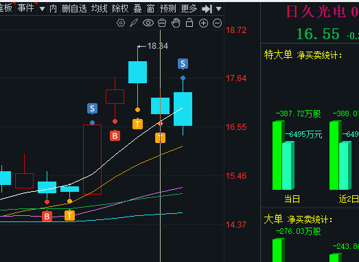Screen dimensions: 359x262
Task: Click the 预测 toolbar item
Action: click(167, 9)
